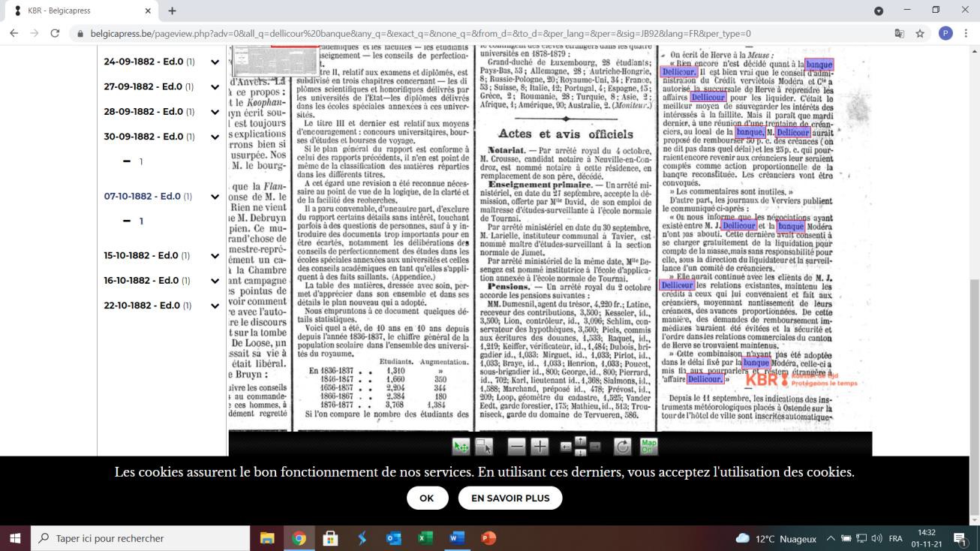Click the EN SAVOIR PLUS button
The image size is (980, 551).
coord(510,498)
